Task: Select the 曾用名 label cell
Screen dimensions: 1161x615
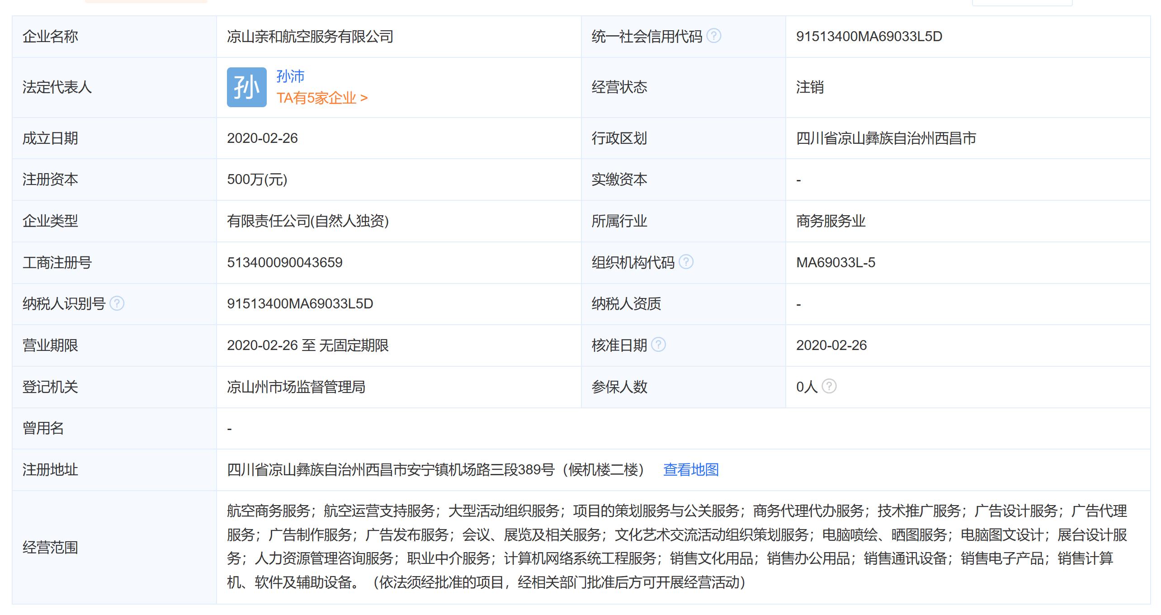Action: tap(114, 428)
